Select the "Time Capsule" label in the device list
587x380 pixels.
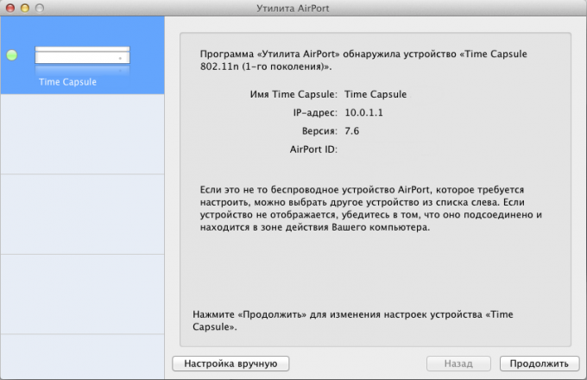click(67, 82)
